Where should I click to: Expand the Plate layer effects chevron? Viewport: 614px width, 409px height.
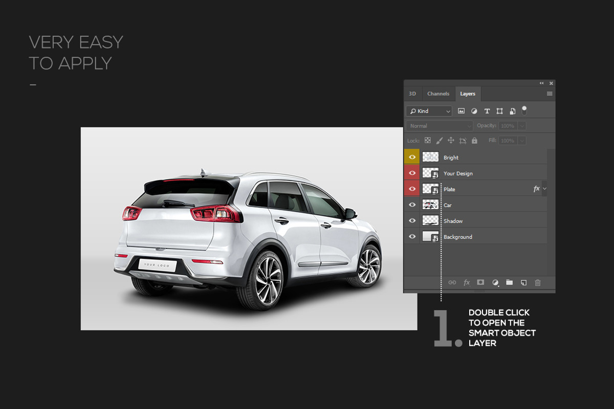coord(544,189)
